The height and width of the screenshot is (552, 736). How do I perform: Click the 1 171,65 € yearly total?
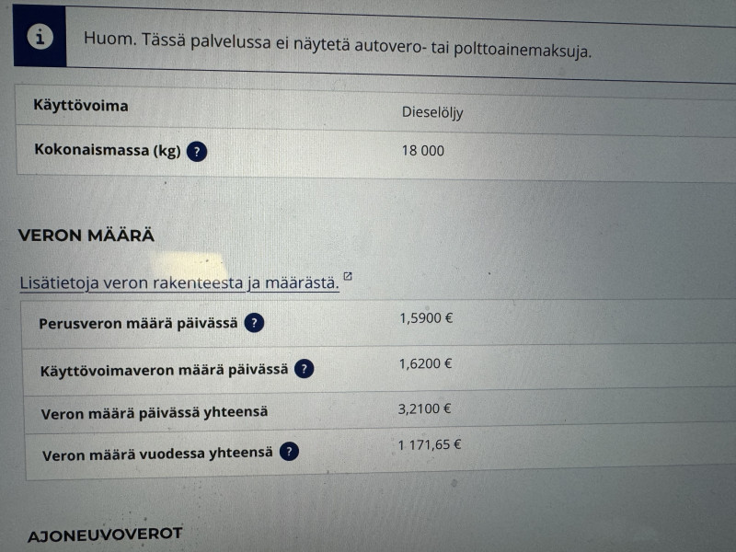tap(430, 444)
